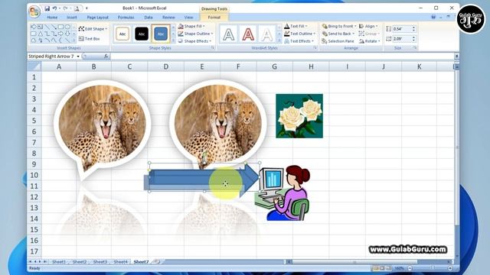
Task: Click the Text Box button
Action: [x=89, y=39]
